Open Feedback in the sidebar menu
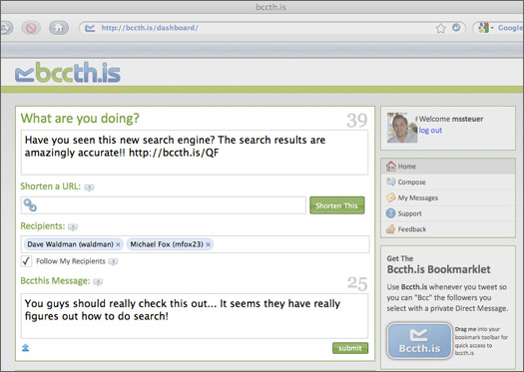524x372 pixels. (x=448, y=229)
